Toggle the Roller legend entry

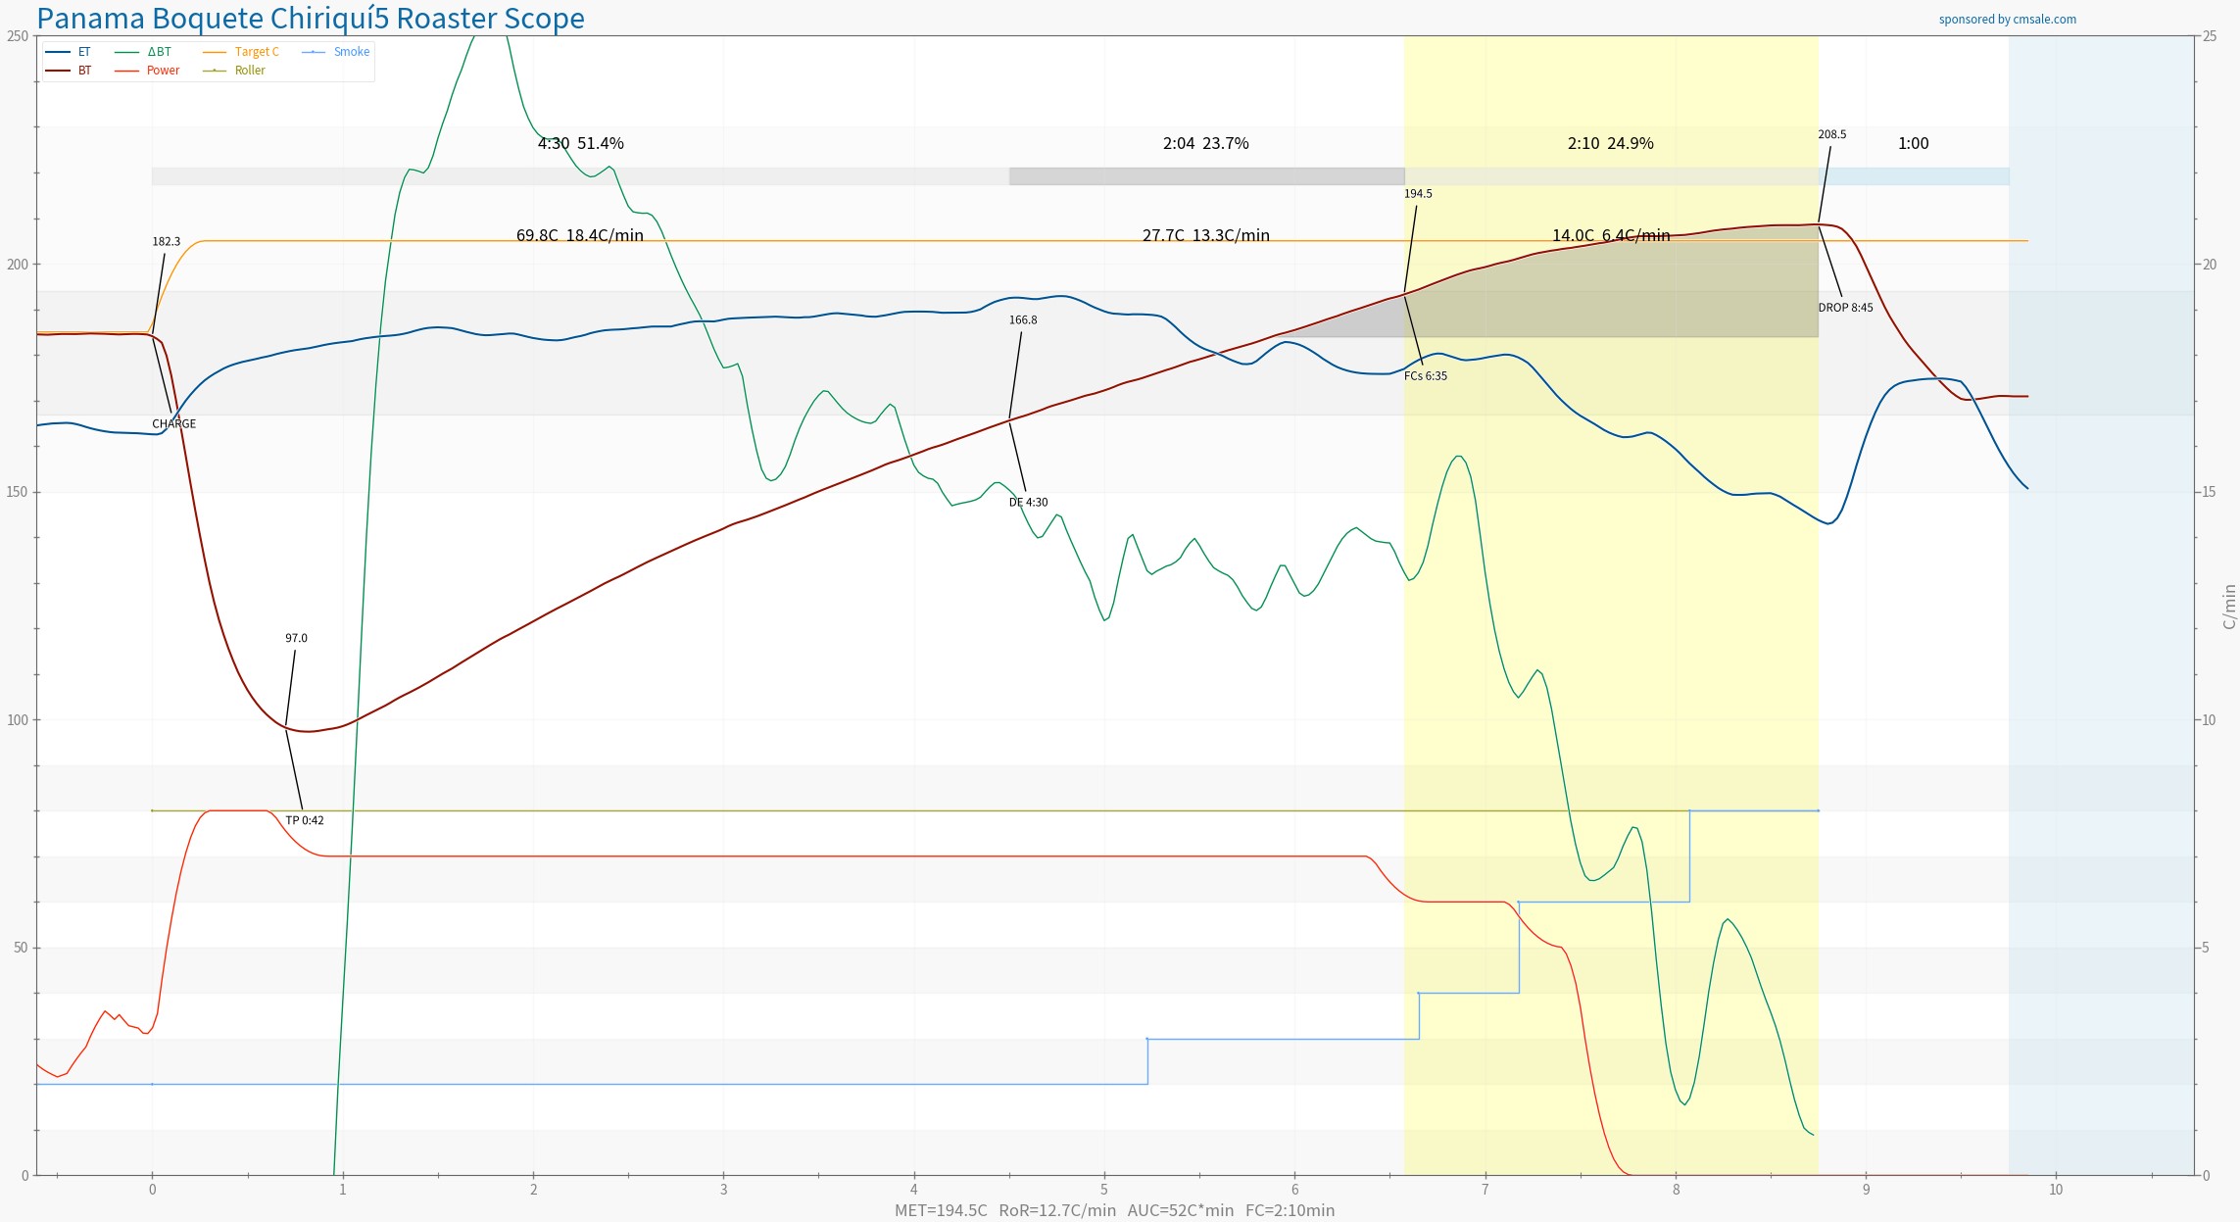tap(250, 71)
